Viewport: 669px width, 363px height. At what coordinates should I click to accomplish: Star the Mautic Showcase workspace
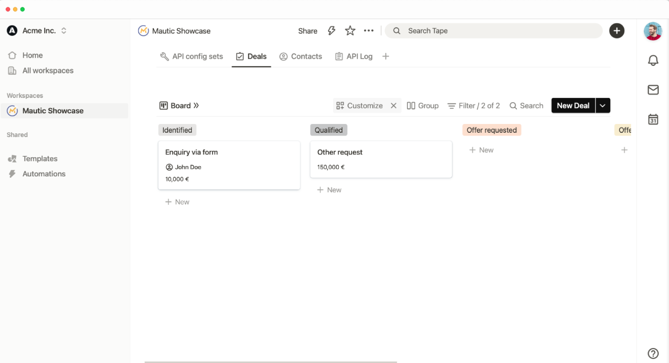coord(350,31)
